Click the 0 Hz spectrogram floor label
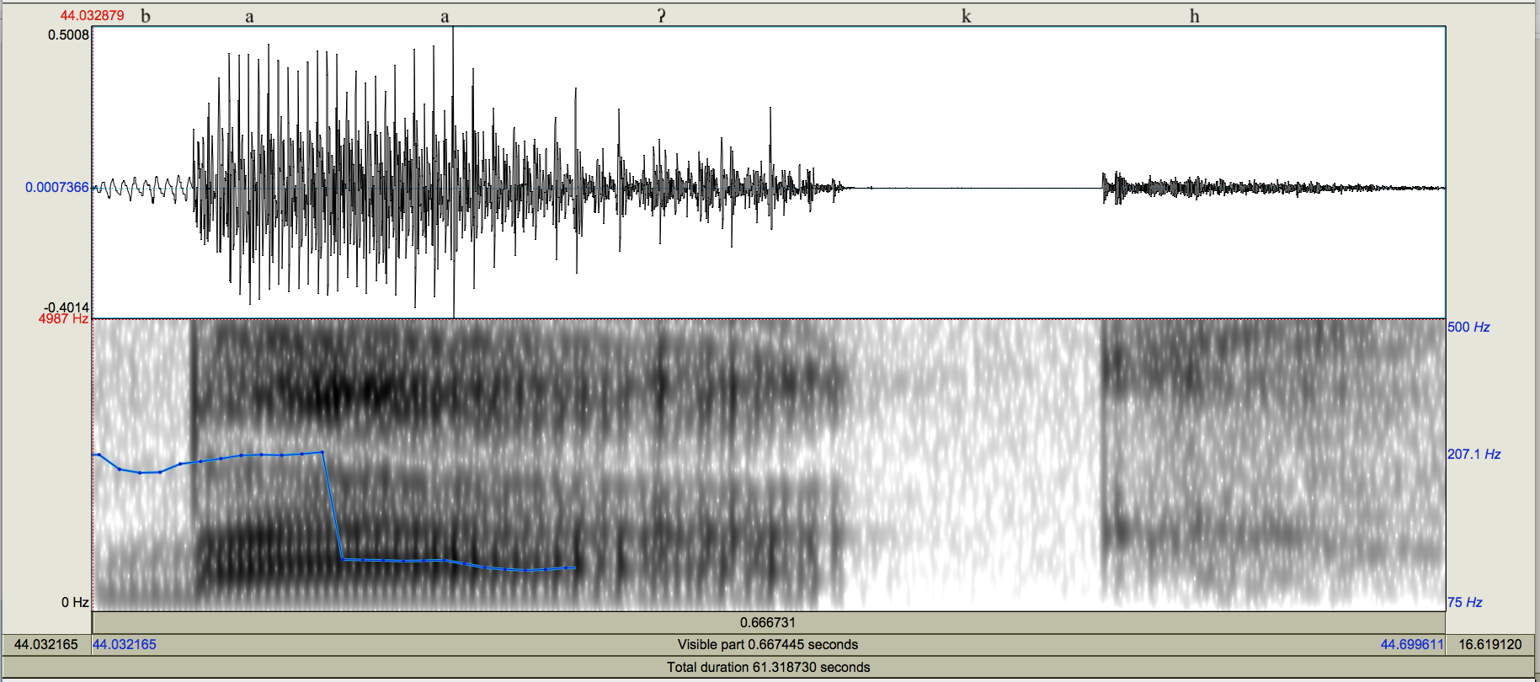The height and width of the screenshot is (682, 1540). [x=75, y=602]
